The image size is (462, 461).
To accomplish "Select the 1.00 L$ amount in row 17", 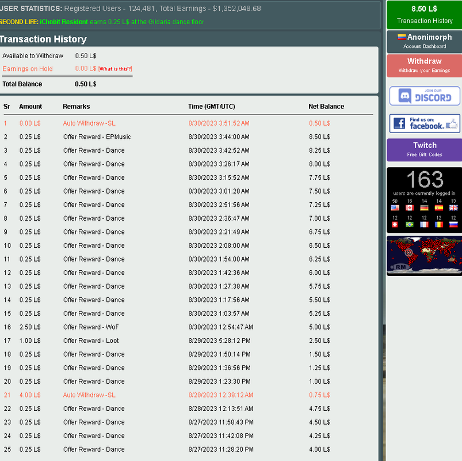I will pyautogui.click(x=30, y=341).
